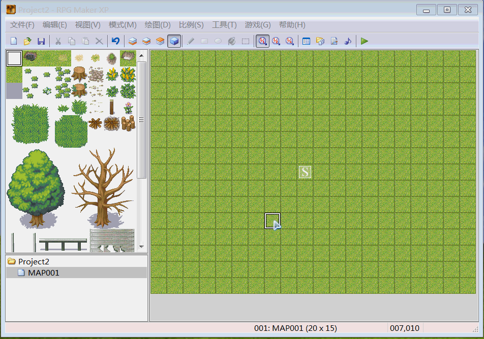
Task: Start playtest with the green play button
Action: coord(364,41)
